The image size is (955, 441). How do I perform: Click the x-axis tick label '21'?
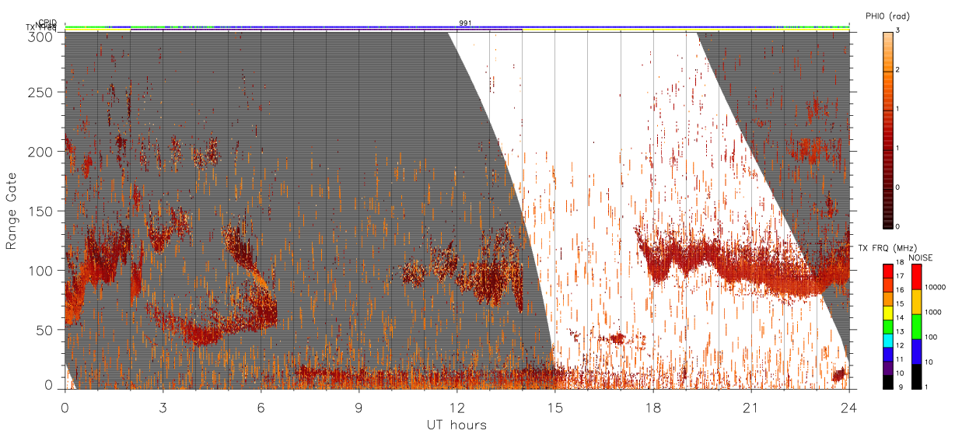pyautogui.click(x=751, y=407)
